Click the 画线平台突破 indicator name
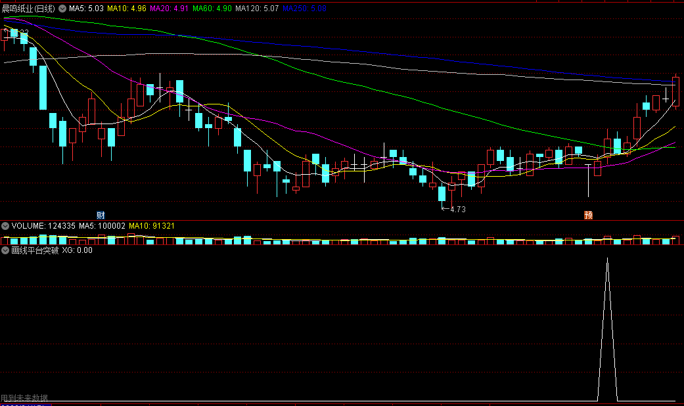Screen dimensions: 684x406 (x=35, y=250)
